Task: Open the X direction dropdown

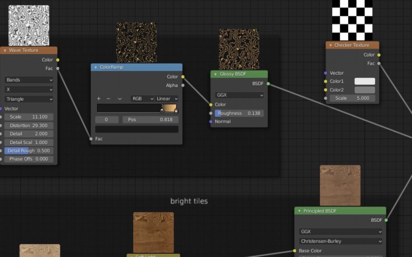Action: click(29, 89)
